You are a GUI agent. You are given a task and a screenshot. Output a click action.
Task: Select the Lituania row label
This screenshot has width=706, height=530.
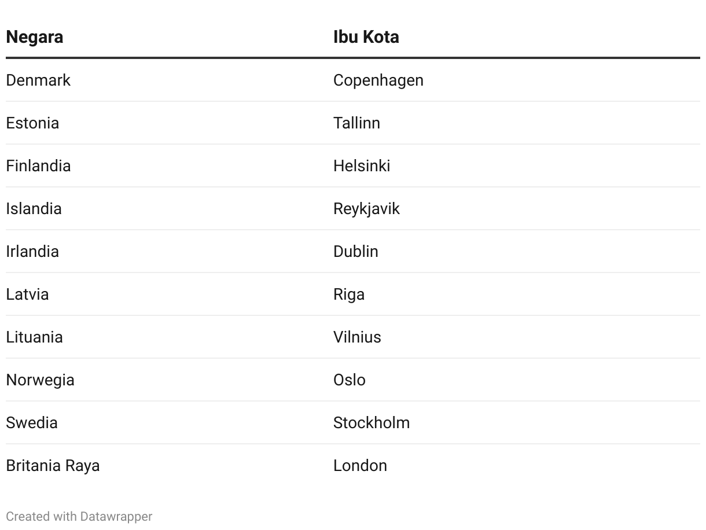click(x=34, y=337)
